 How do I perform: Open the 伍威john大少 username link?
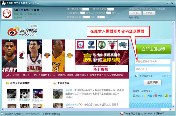click(72, 105)
